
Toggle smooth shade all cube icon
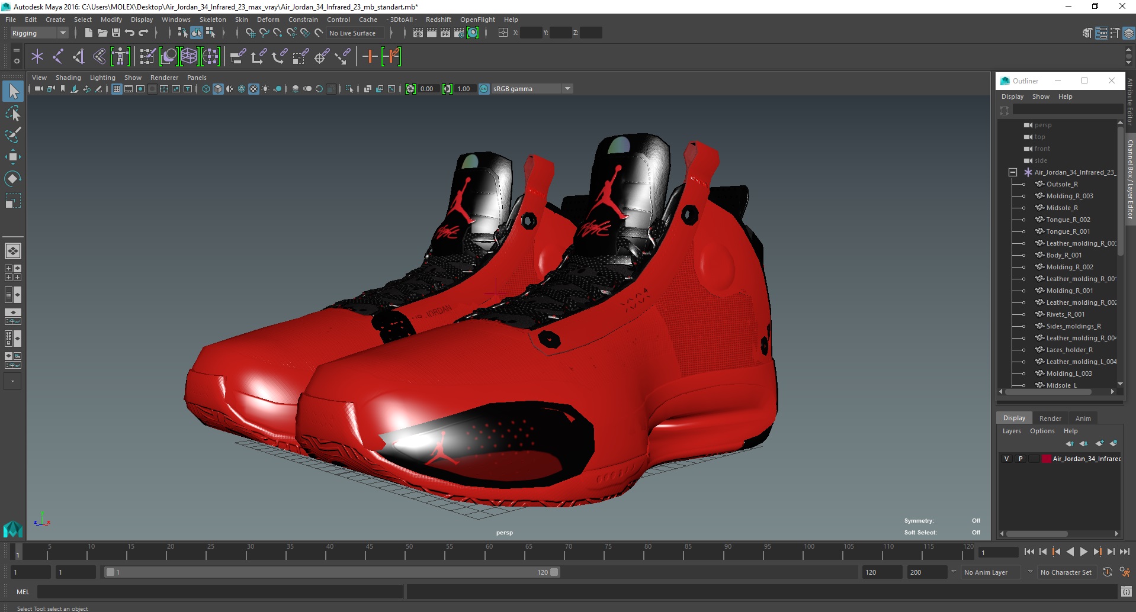218,89
